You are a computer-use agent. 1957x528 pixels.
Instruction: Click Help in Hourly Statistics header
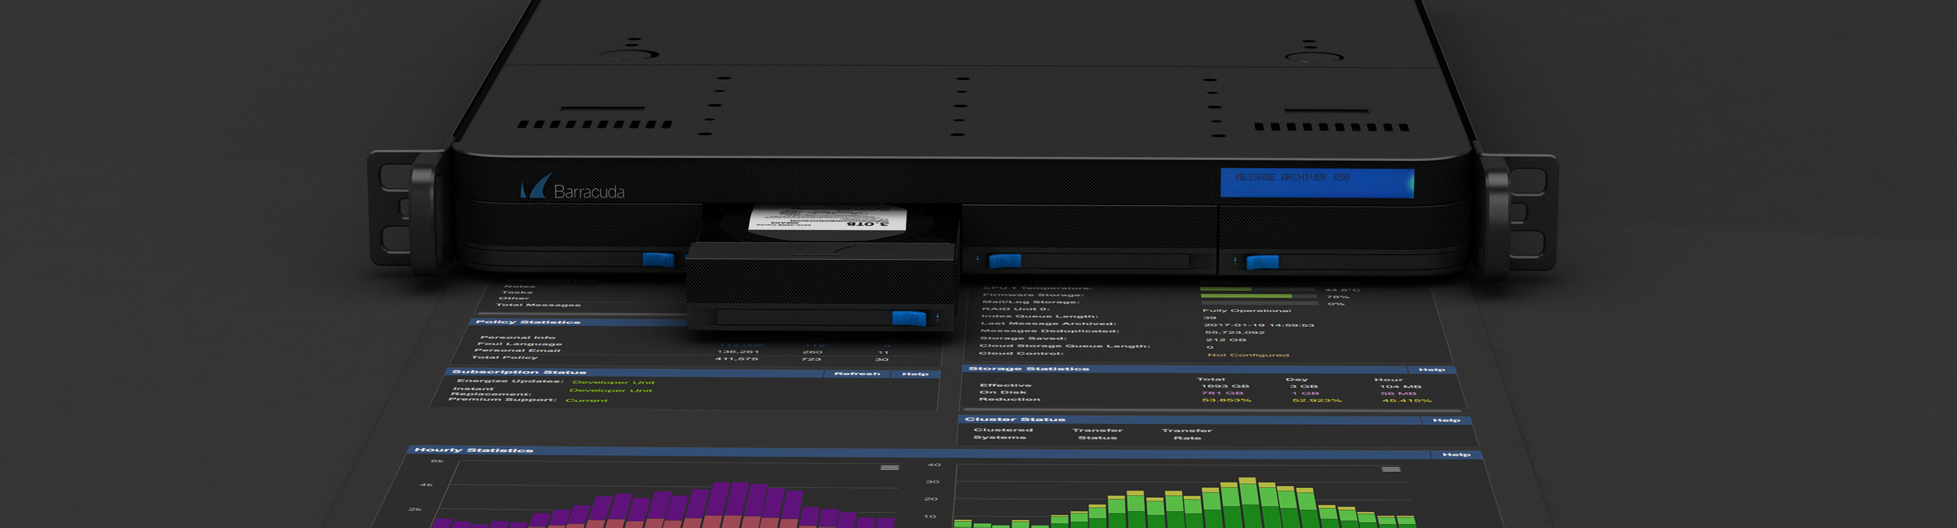tap(1456, 455)
